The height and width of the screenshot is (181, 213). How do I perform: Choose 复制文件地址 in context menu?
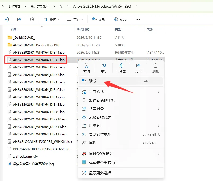coord(121,135)
